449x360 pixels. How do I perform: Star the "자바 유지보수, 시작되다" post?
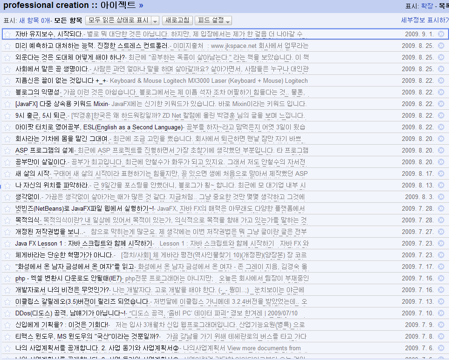click(7, 33)
